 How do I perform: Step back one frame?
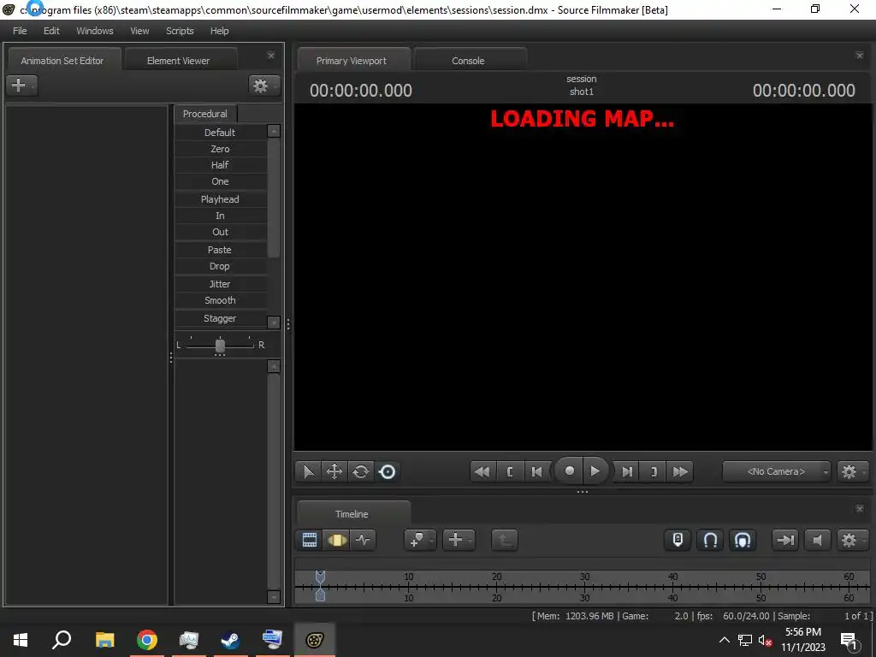(x=537, y=471)
